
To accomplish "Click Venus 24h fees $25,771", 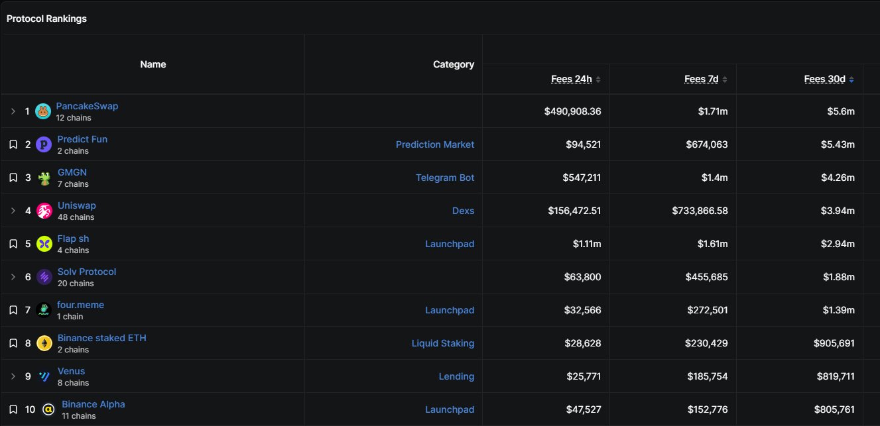I will point(584,376).
